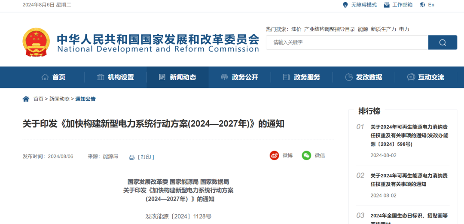Click the hot search term 电力
The height and width of the screenshot is (224, 464).
point(404,29)
